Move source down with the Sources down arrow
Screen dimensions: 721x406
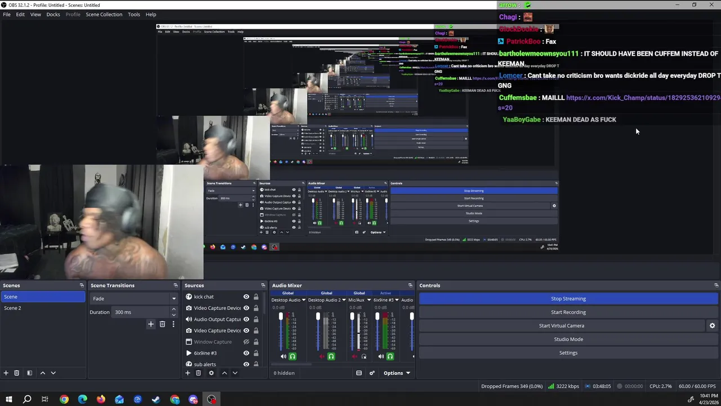(235, 373)
